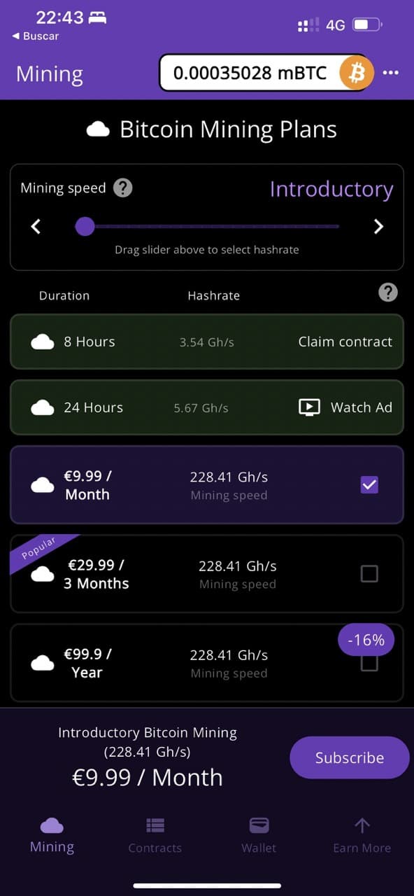The width and height of the screenshot is (414, 896).
Task: Tap the orange Bitcoin coin icon
Action: (357, 73)
